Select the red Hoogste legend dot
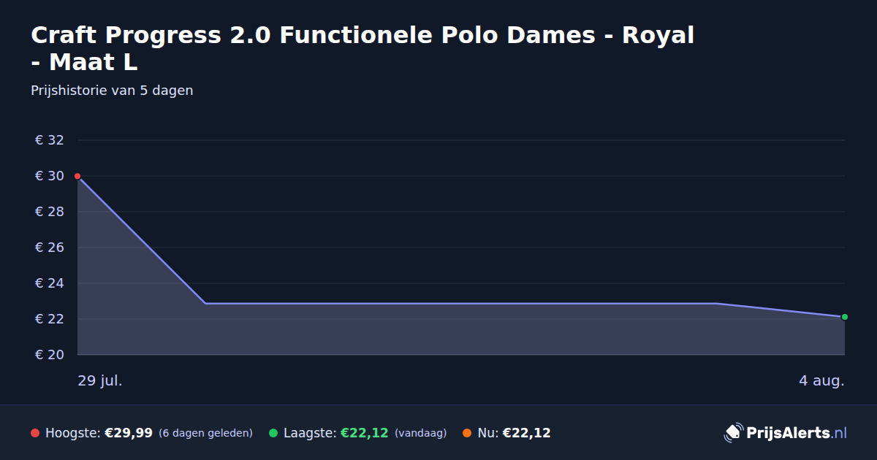Screen dimensions: 877x460 [x=35, y=433]
